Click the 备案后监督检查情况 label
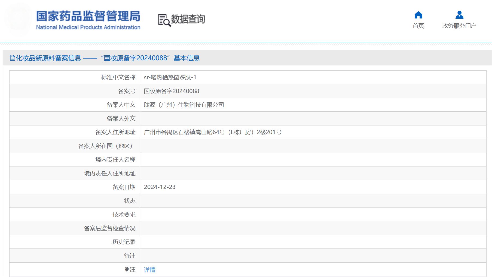Image resolution: width=492 pixels, height=277 pixels. [109, 228]
